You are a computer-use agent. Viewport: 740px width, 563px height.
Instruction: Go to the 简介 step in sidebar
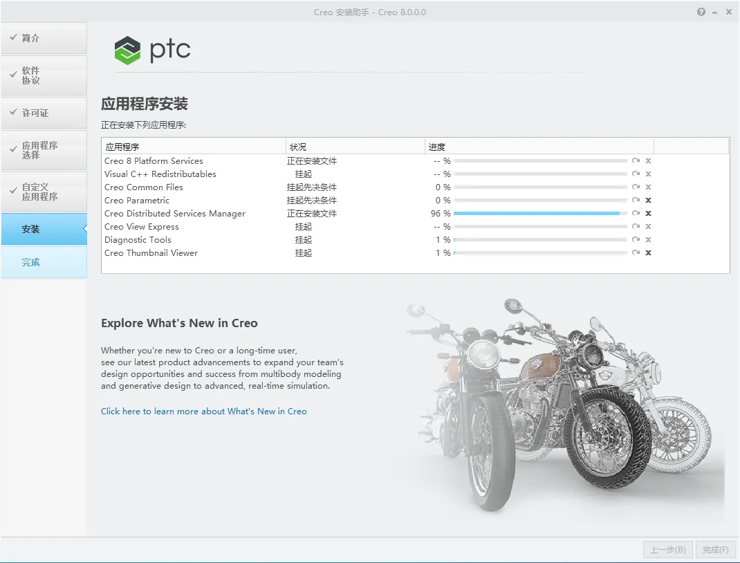coord(44,38)
